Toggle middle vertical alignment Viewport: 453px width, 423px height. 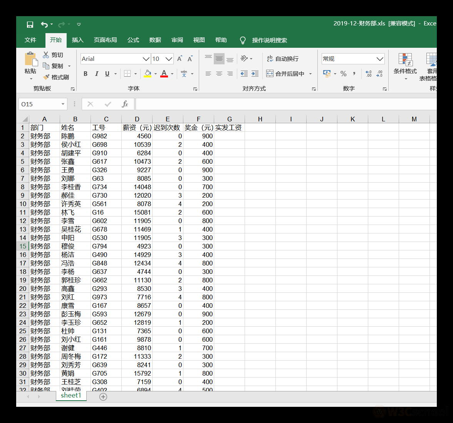click(x=219, y=59)
